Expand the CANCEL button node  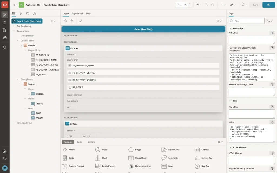pyautogui.click(x=29, y=94)
